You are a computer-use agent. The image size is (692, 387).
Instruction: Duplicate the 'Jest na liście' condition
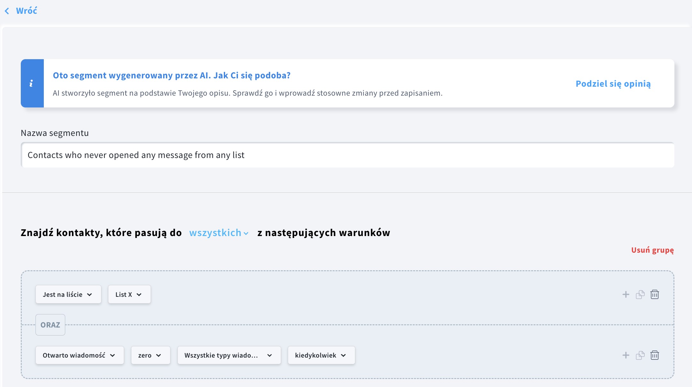coord(640,295)
